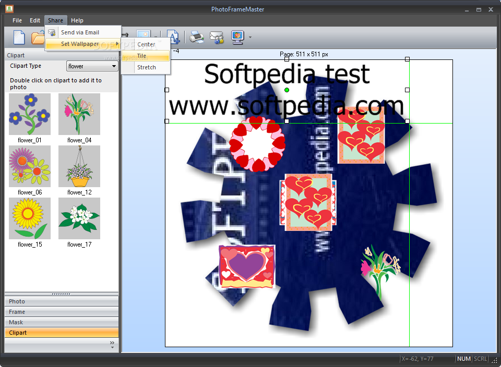Switch to the Photo panel

pos(62,301)
